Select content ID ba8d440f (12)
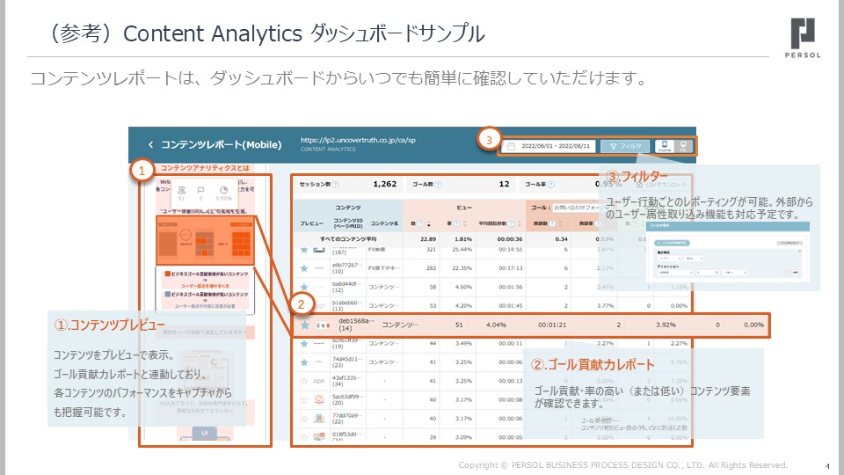Viewport: 844px width, 475px height. pyautogui.click(x=346, y=287)
